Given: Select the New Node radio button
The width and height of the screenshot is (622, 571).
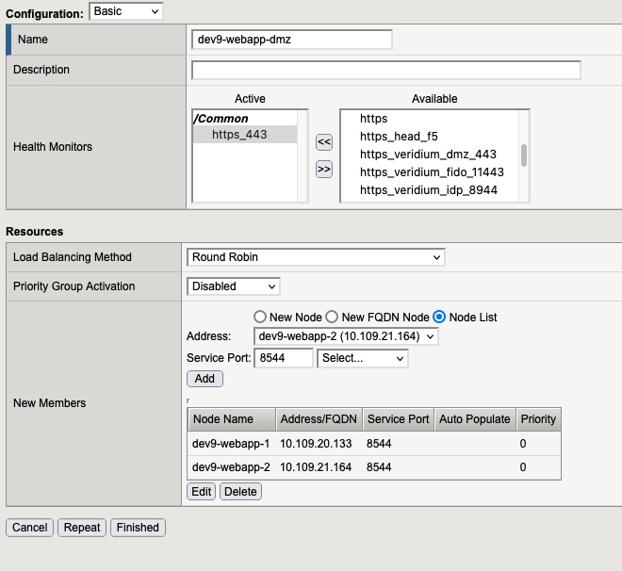Looking at the screenshot, I should (260, 318).
